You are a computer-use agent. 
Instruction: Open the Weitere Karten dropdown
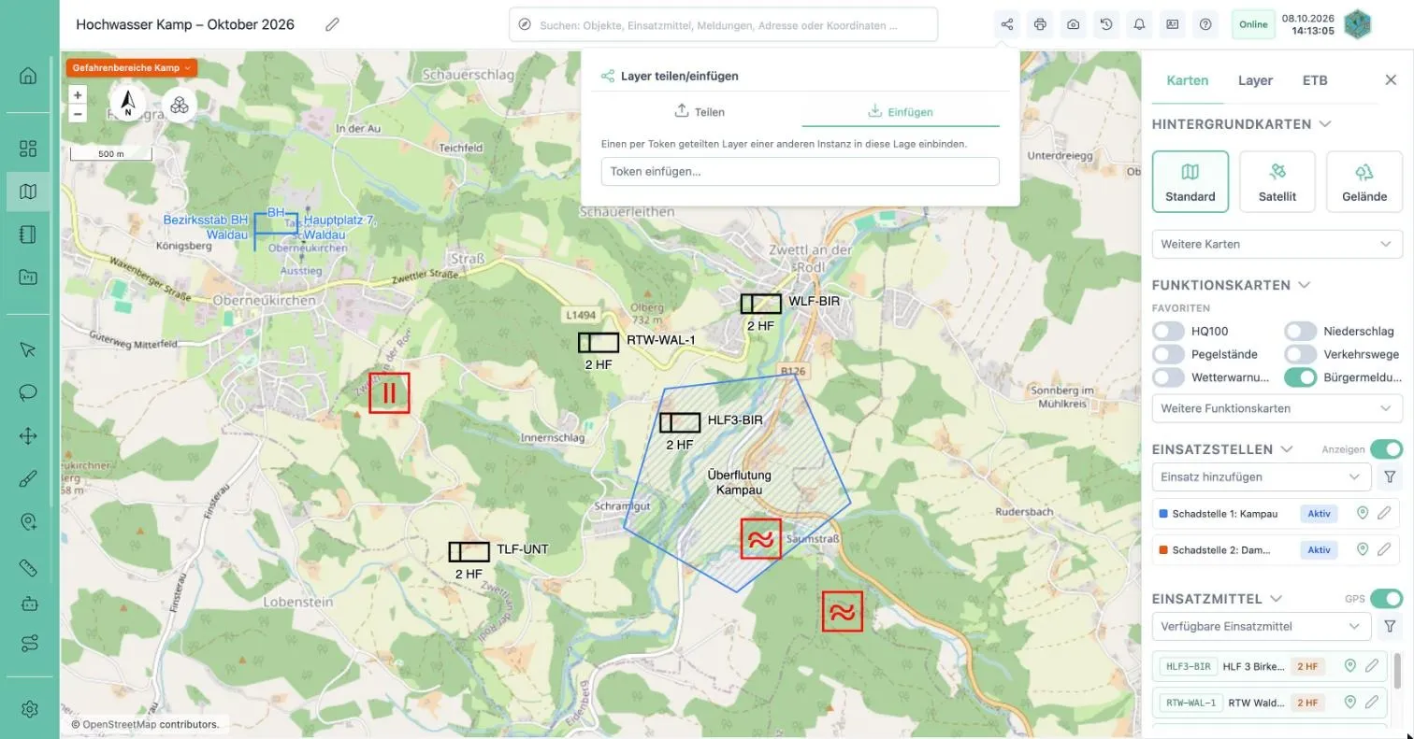click(1277, 244)
